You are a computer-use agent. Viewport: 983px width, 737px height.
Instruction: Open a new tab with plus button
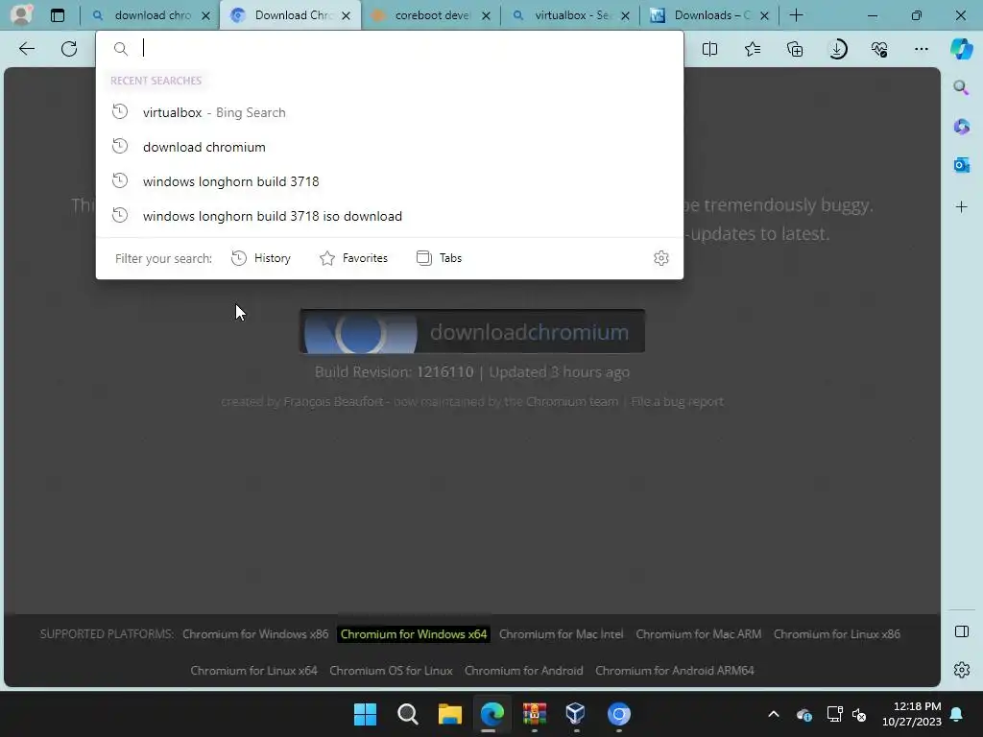click(796, 15)
